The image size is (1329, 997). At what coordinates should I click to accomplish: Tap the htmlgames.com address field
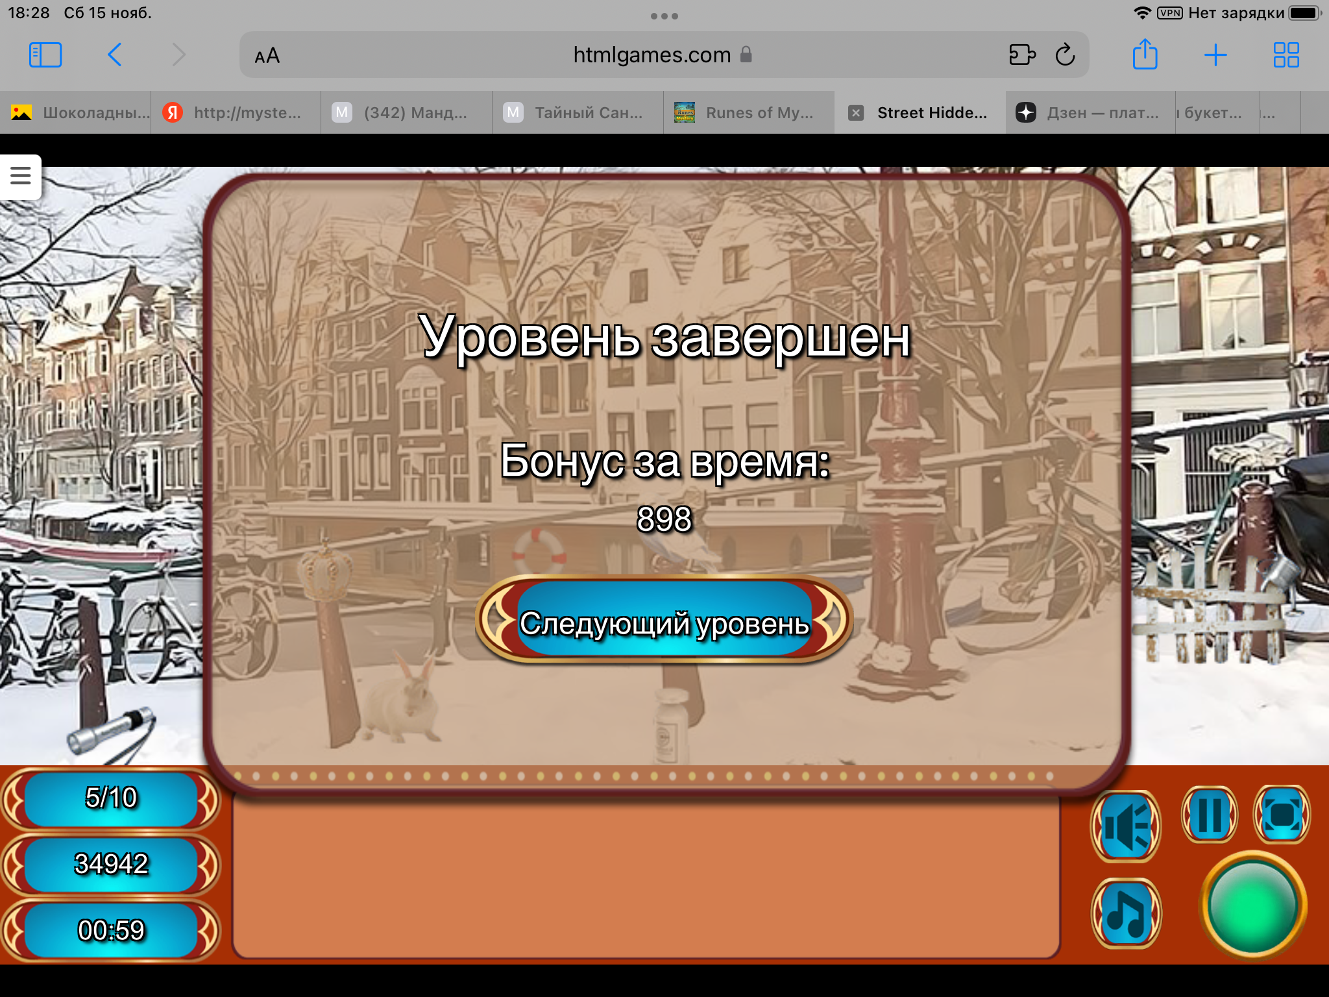click(652, 55)
